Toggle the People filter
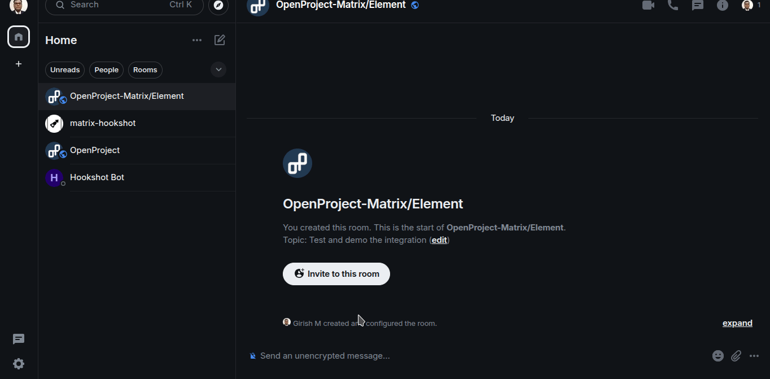Image resolution: width=770 pixels, height=379 pixels. 106,70
